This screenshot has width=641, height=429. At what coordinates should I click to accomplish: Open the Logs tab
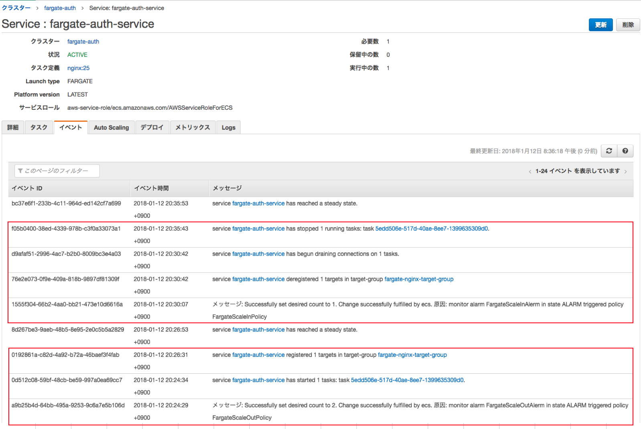coord(228,127)
